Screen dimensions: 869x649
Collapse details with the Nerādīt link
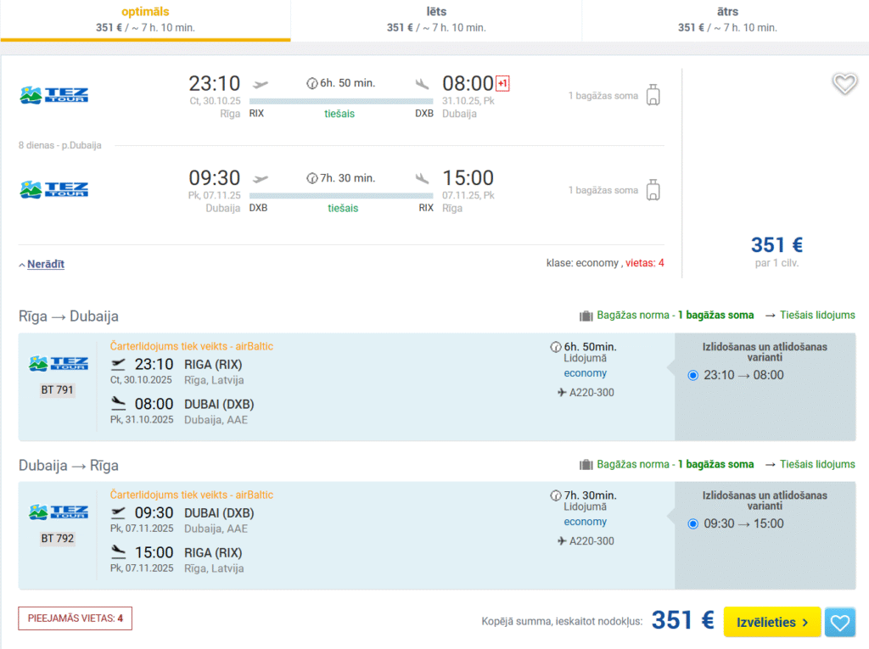point(45,264)
